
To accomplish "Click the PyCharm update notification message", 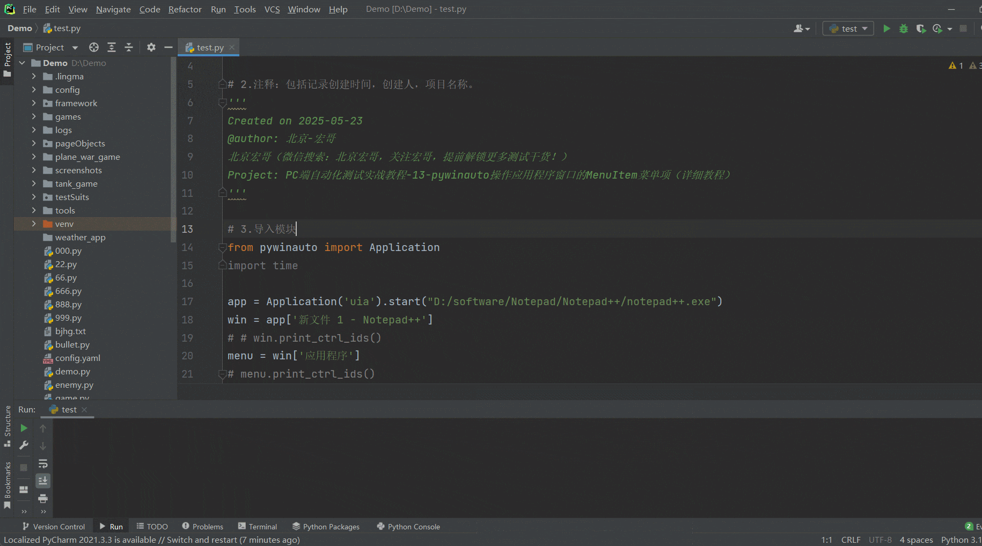I will click(152, 540).
